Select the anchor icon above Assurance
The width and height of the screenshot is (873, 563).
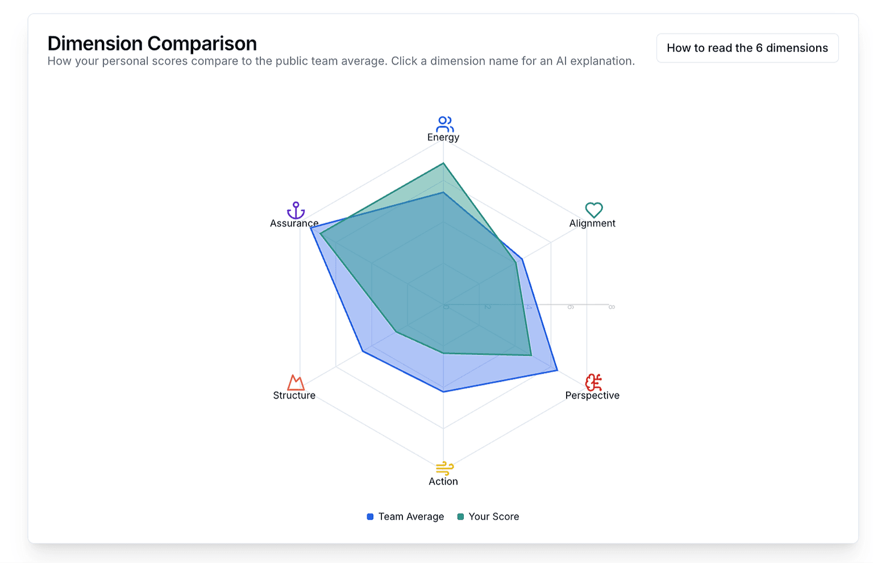click(x=294, y=210)
